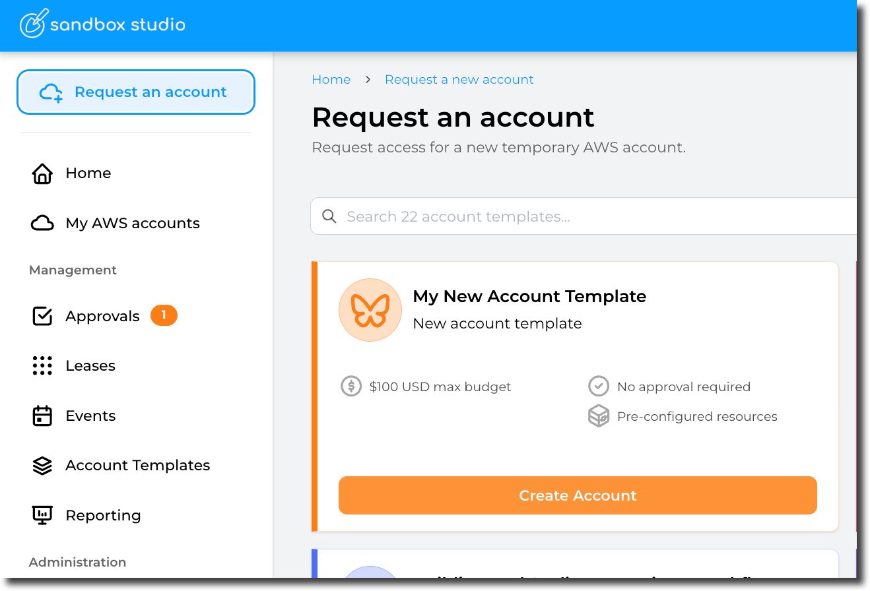Go to Account Templates page

point(137,466)
